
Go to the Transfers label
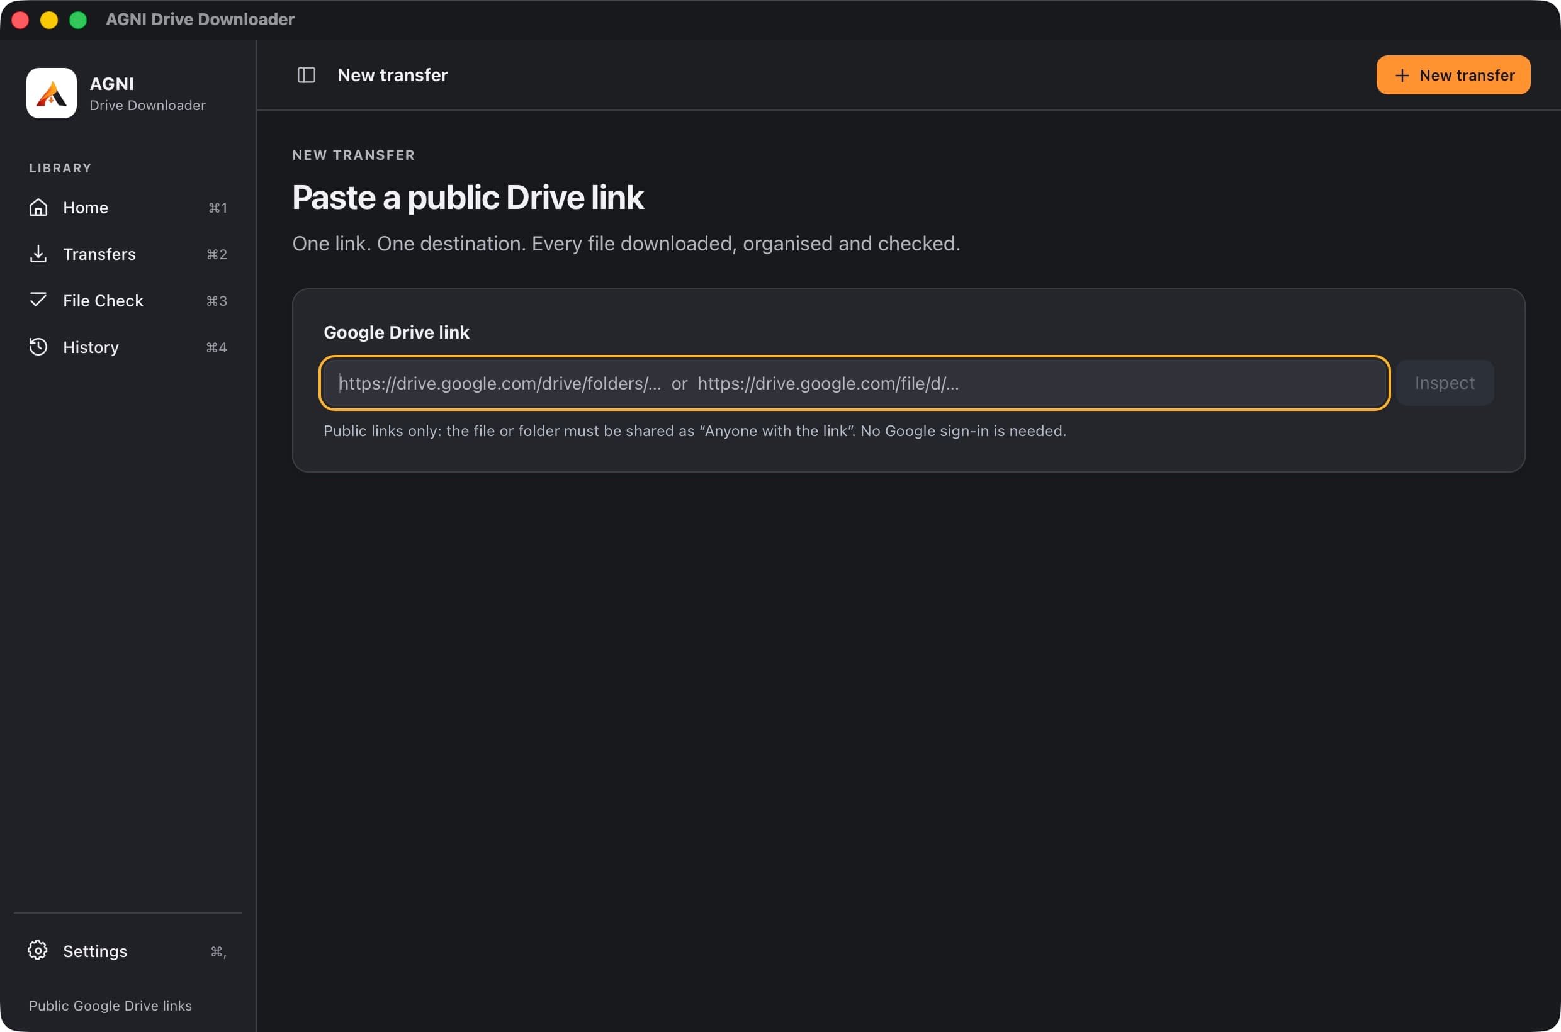pyautogui.click(x=99, y=254)
